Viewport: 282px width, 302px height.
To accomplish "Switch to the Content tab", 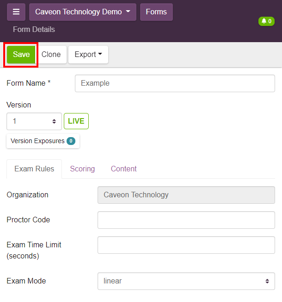I will point(123,169).
